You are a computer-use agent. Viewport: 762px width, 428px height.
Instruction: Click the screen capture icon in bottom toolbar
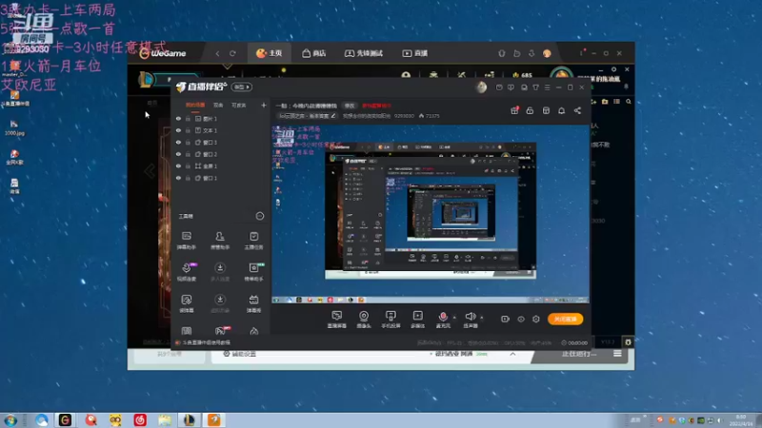click(x=337, y=320)
